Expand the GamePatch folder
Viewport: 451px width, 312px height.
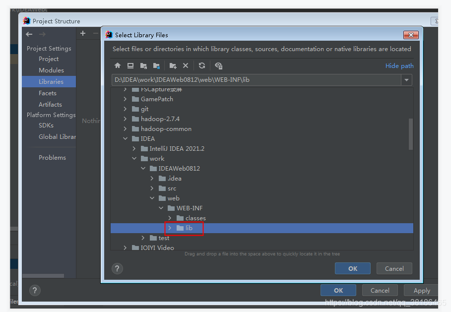tap(125, 99)
